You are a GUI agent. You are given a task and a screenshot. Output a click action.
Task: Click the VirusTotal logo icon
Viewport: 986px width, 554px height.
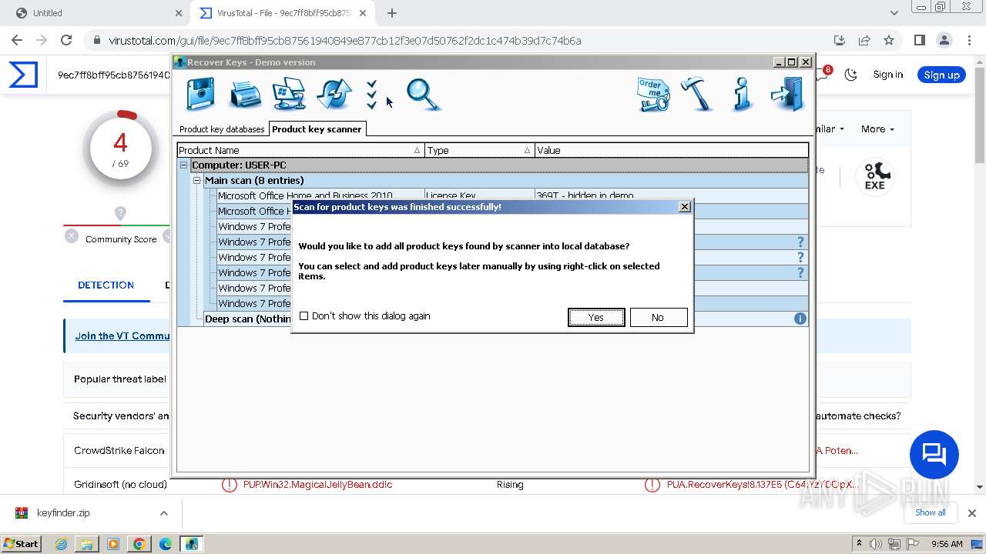point(23,75)
